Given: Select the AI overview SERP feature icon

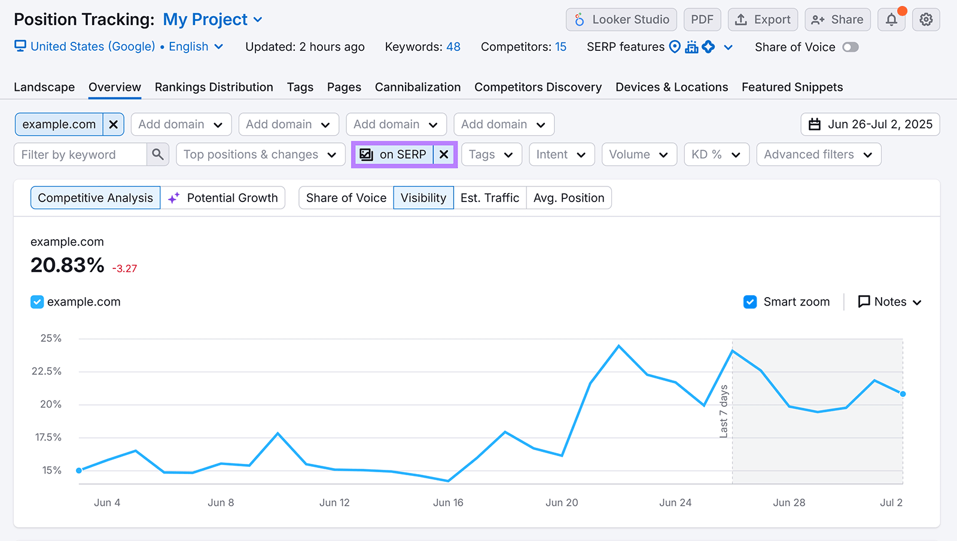Looking at the screenshot, I should 708,47.
